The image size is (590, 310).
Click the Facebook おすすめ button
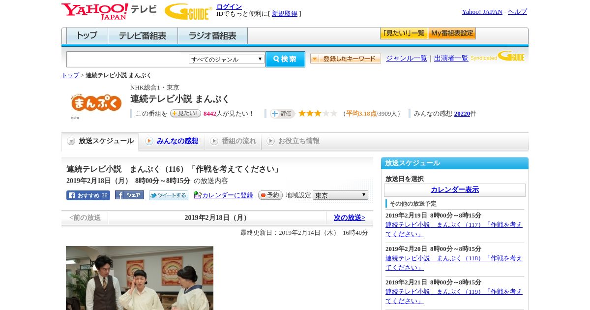pyautogui.click(x=88, y=195)
